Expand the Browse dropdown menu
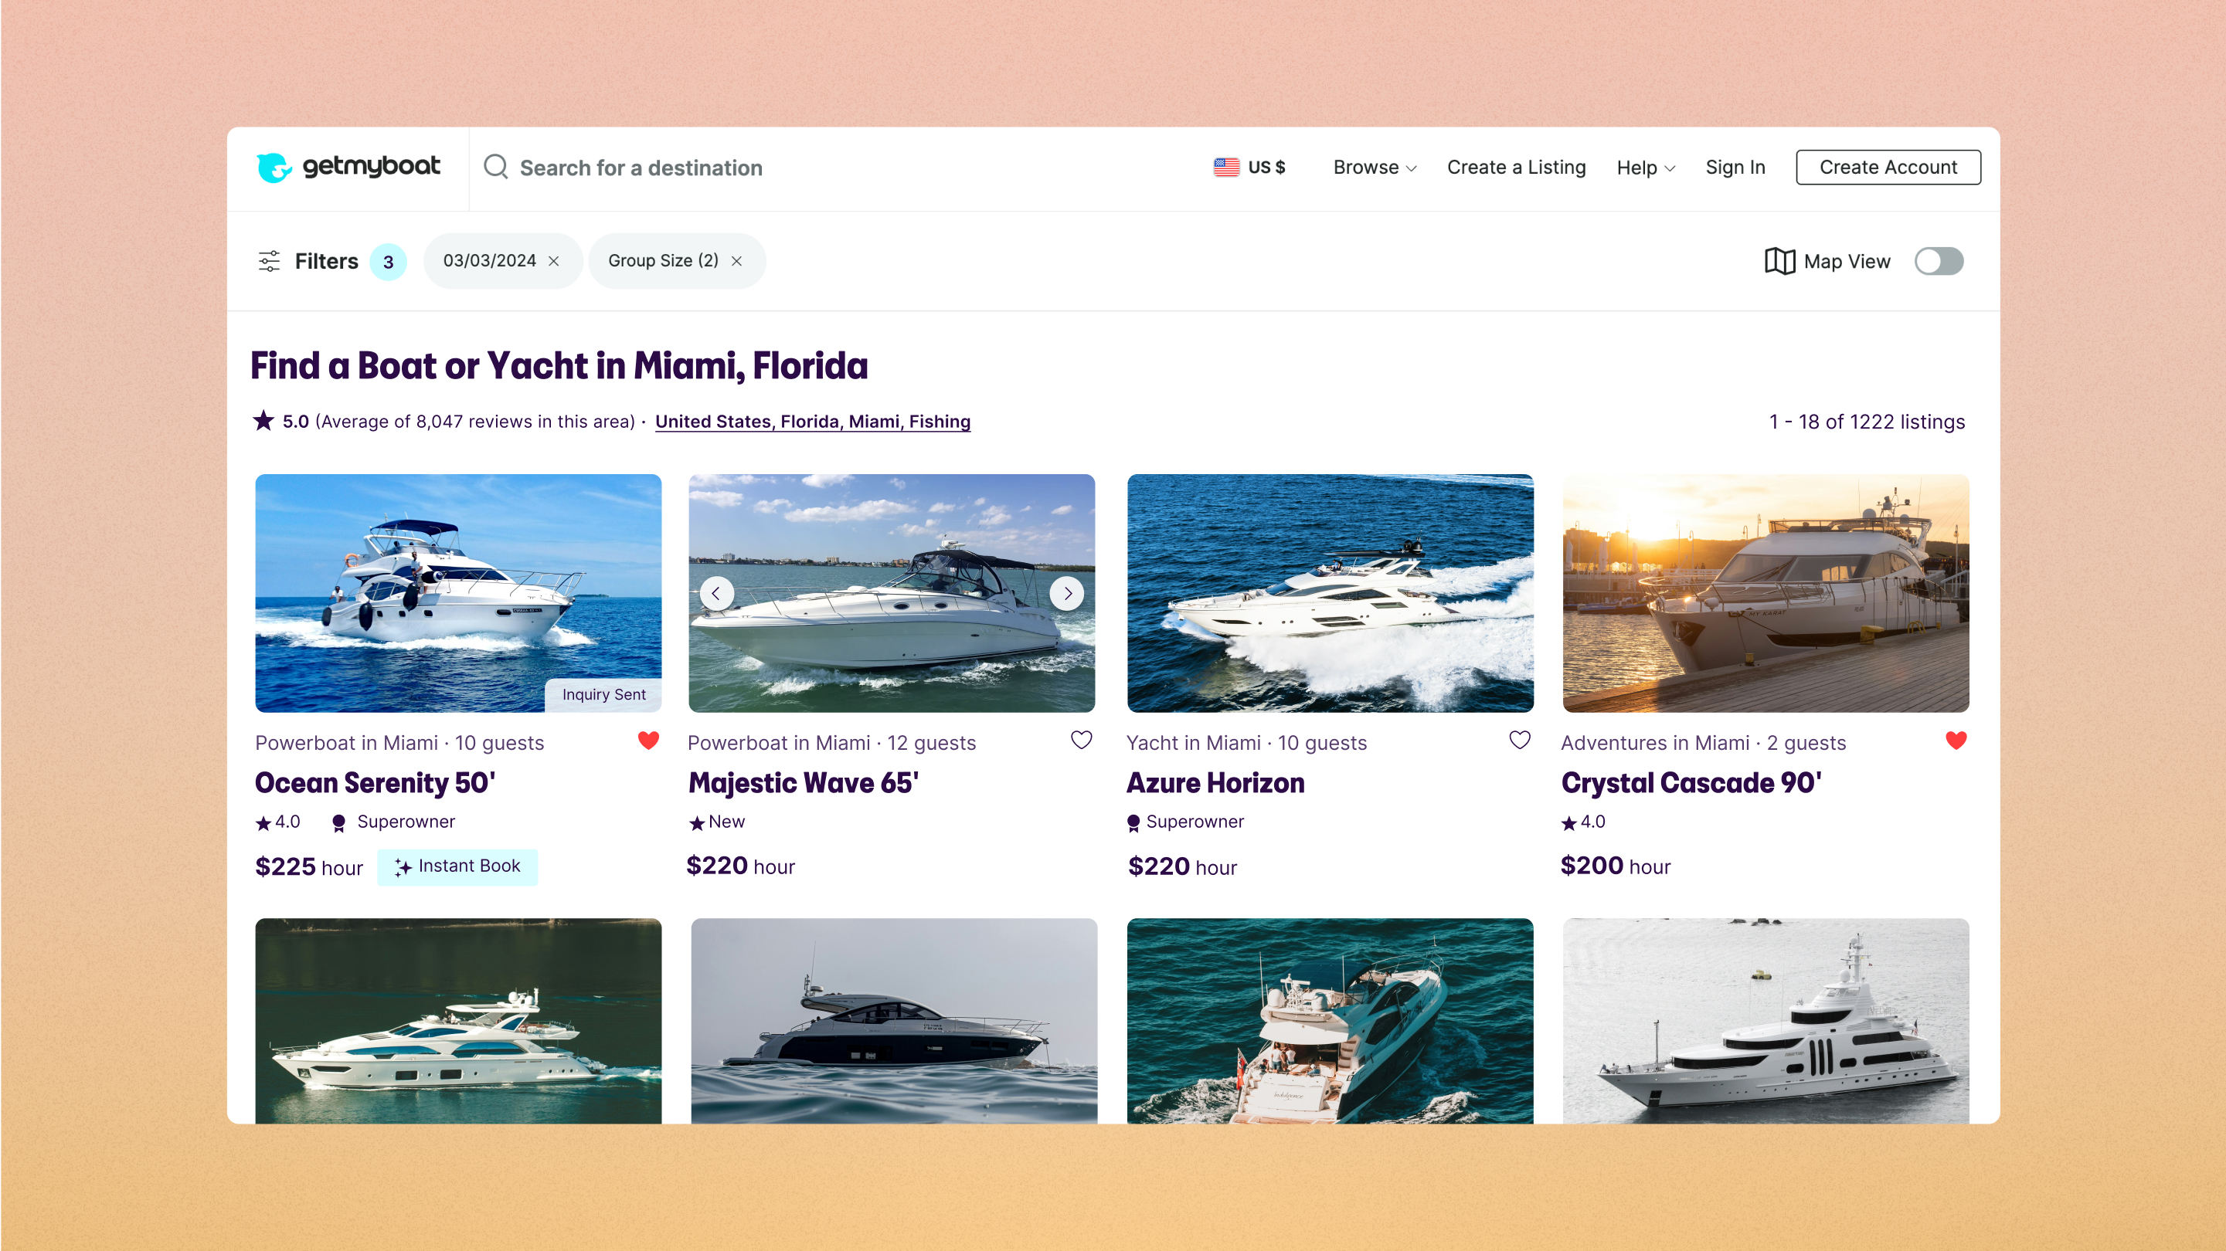 (1374, 167)
